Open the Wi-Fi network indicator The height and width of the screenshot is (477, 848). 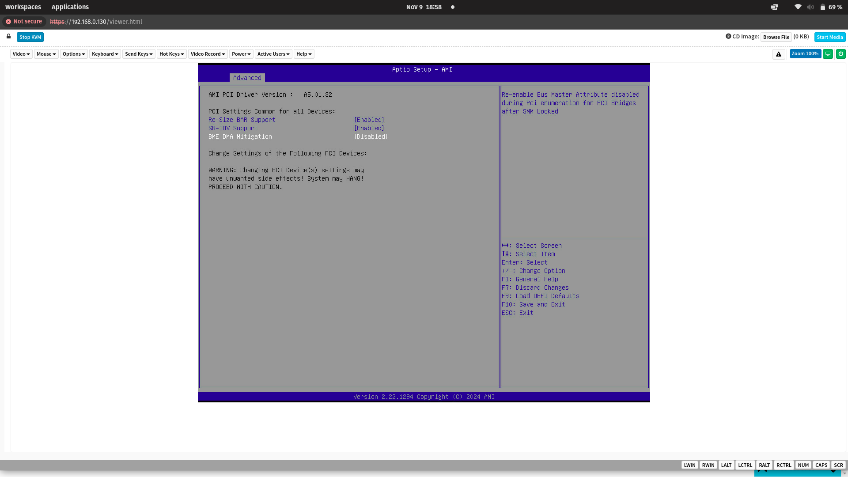point(798,7)
